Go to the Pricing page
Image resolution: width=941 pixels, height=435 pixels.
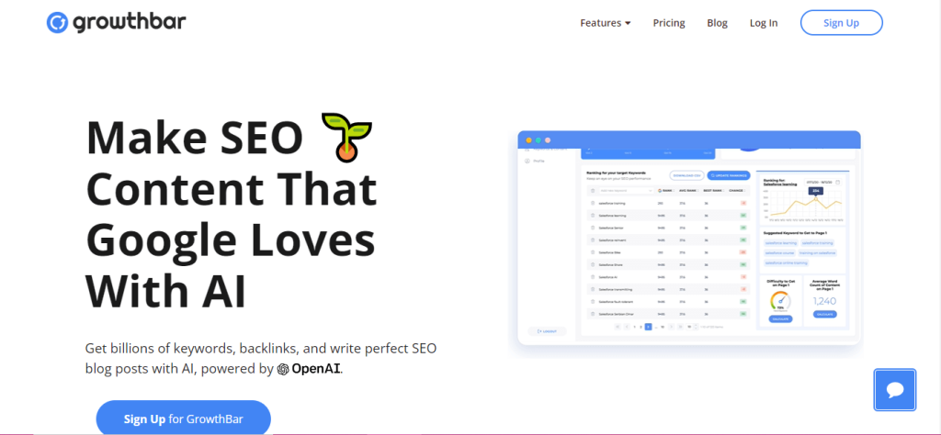pyautogui.click(x=669, y=23)
